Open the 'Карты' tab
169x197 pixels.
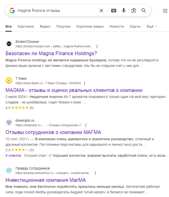pyautogui.click(x=135, y=26)
